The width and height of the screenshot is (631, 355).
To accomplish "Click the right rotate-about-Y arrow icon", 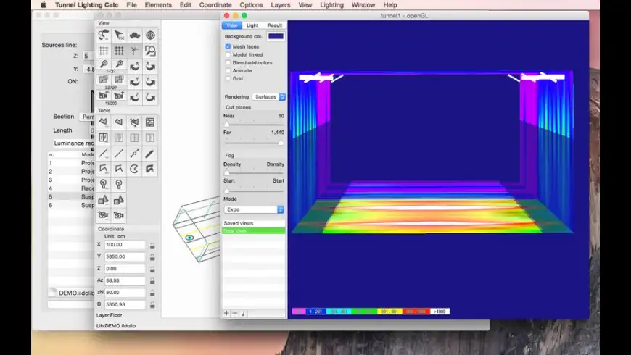I will (x=150, y=82).
